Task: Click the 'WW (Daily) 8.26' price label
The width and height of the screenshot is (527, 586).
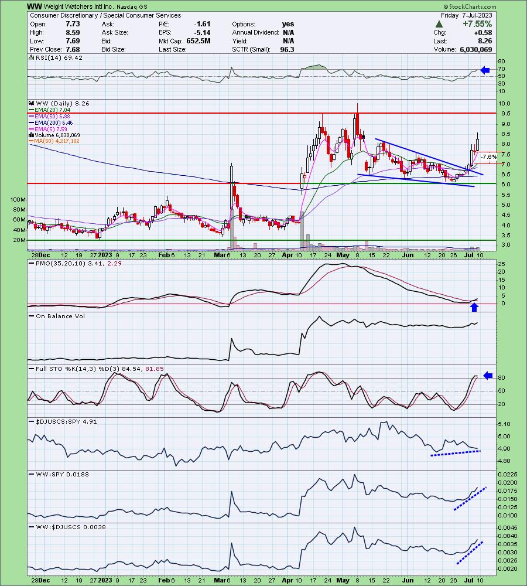Action: 63,103
